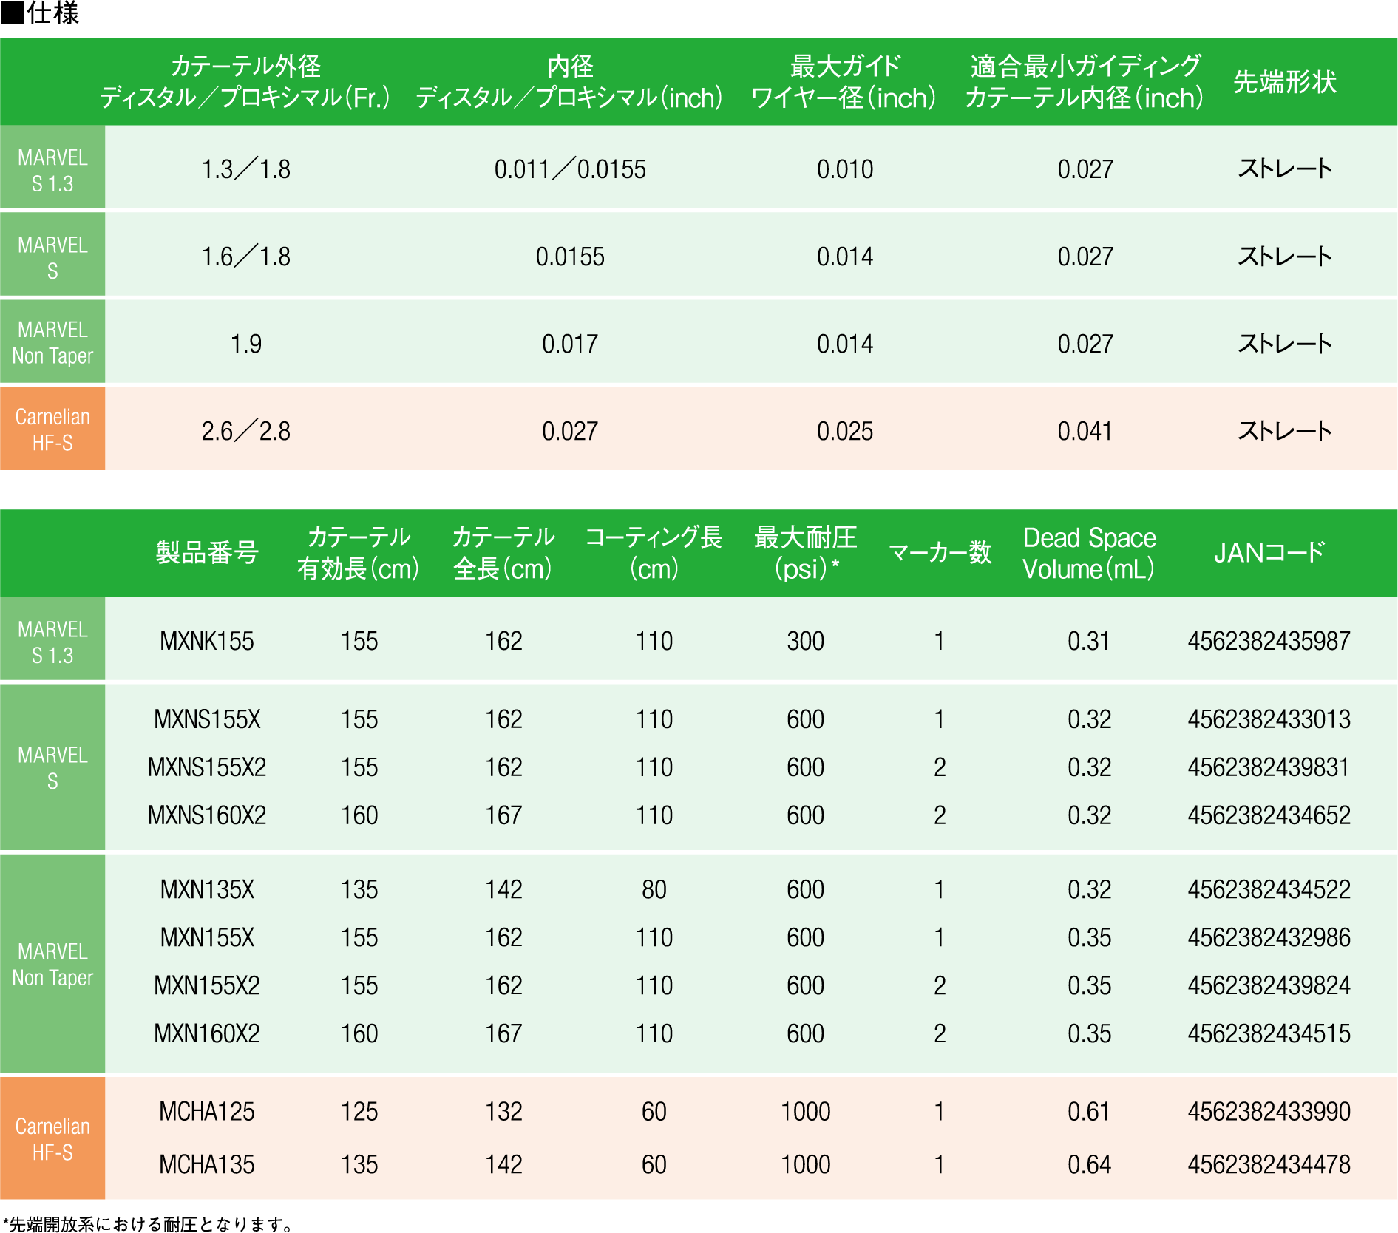Click footnote '*先端開放系における耐圧となります。'
Screen dimensions: 1398x1233
click(x=148, y=1224)
